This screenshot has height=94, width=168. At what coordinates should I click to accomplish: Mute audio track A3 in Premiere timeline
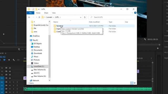[10, 89]
